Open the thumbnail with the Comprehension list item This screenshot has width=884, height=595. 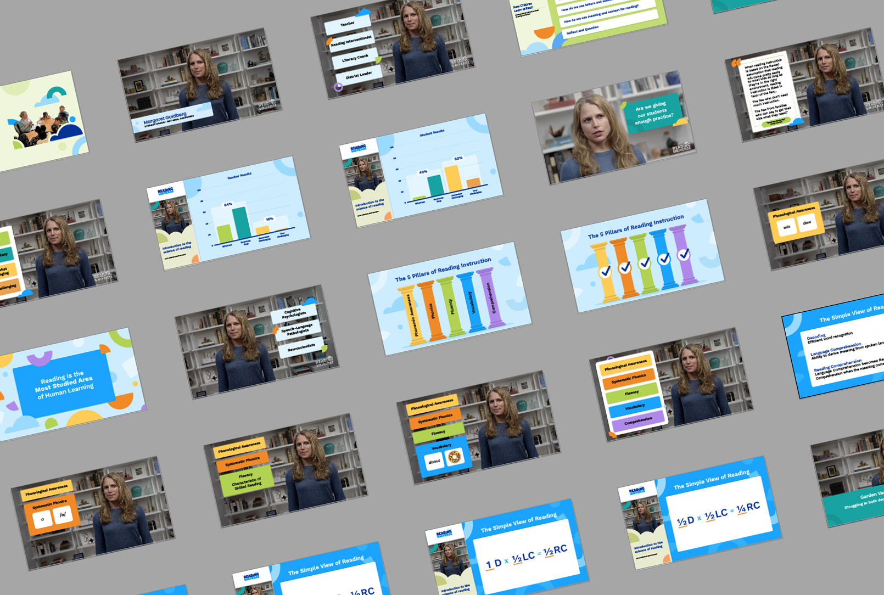(671, 385)
